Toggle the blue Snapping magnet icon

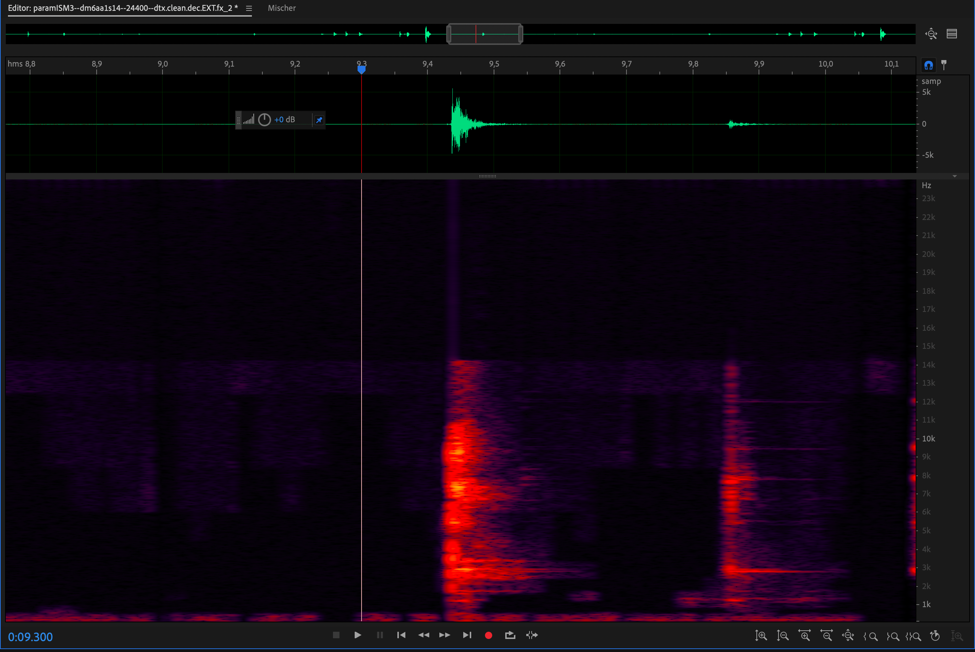pyautogui.click(x=928, y=65)
